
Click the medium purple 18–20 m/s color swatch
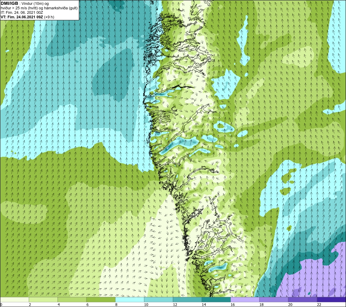pos(274,299)
